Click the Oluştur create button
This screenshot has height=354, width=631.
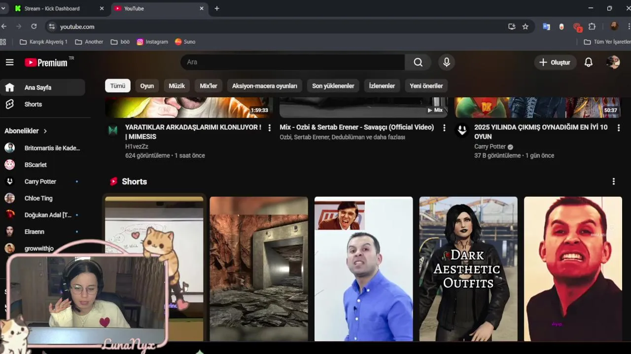point(555,62)
